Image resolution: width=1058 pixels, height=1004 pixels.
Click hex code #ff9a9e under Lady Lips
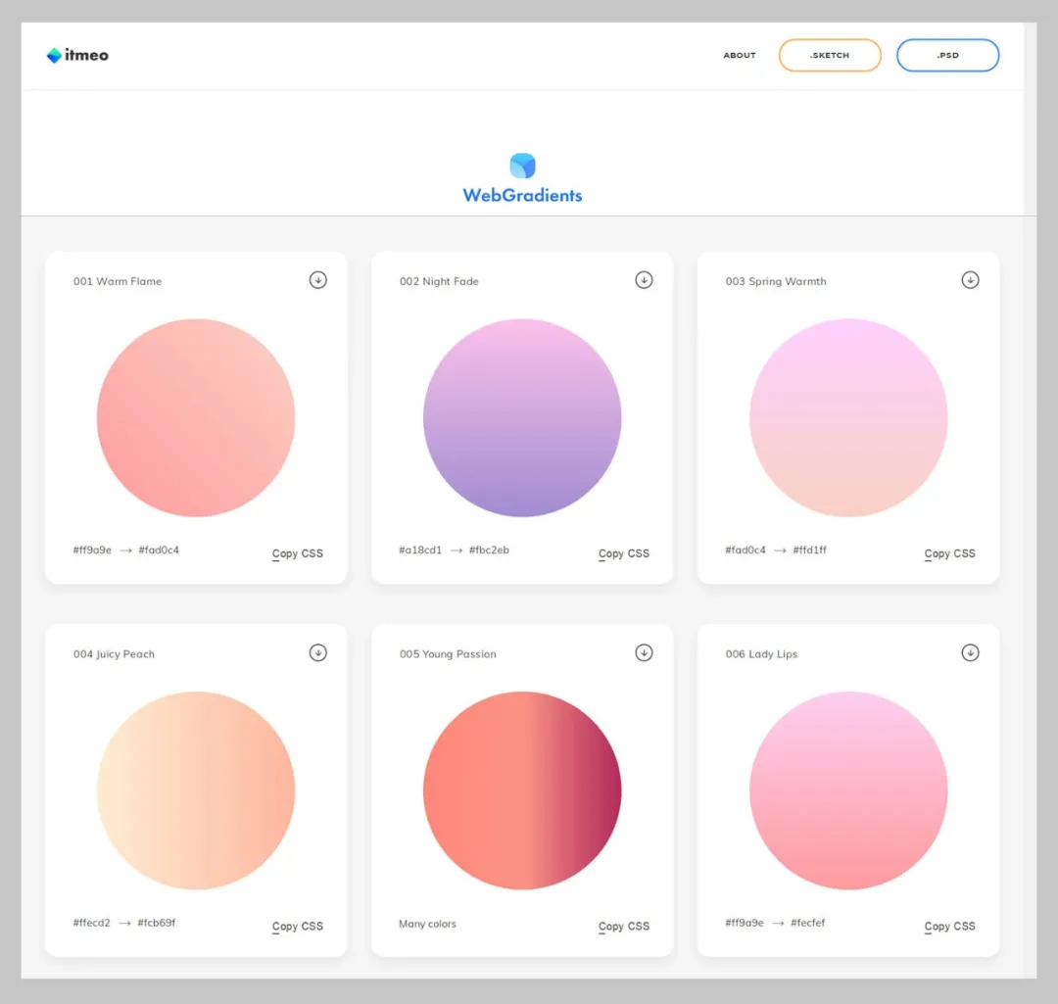[745, 923]
